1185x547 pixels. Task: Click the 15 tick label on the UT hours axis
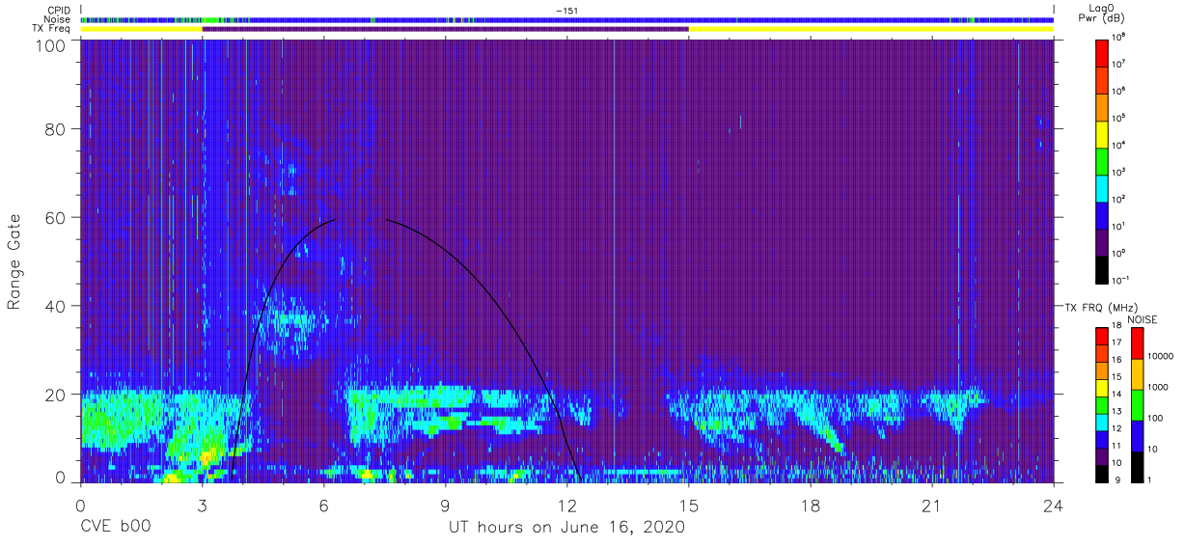click(688, 506)
